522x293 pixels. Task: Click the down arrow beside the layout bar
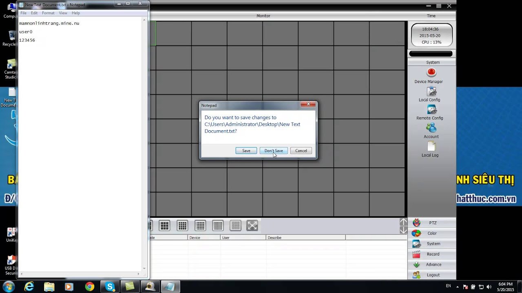[x=403, y=230]
